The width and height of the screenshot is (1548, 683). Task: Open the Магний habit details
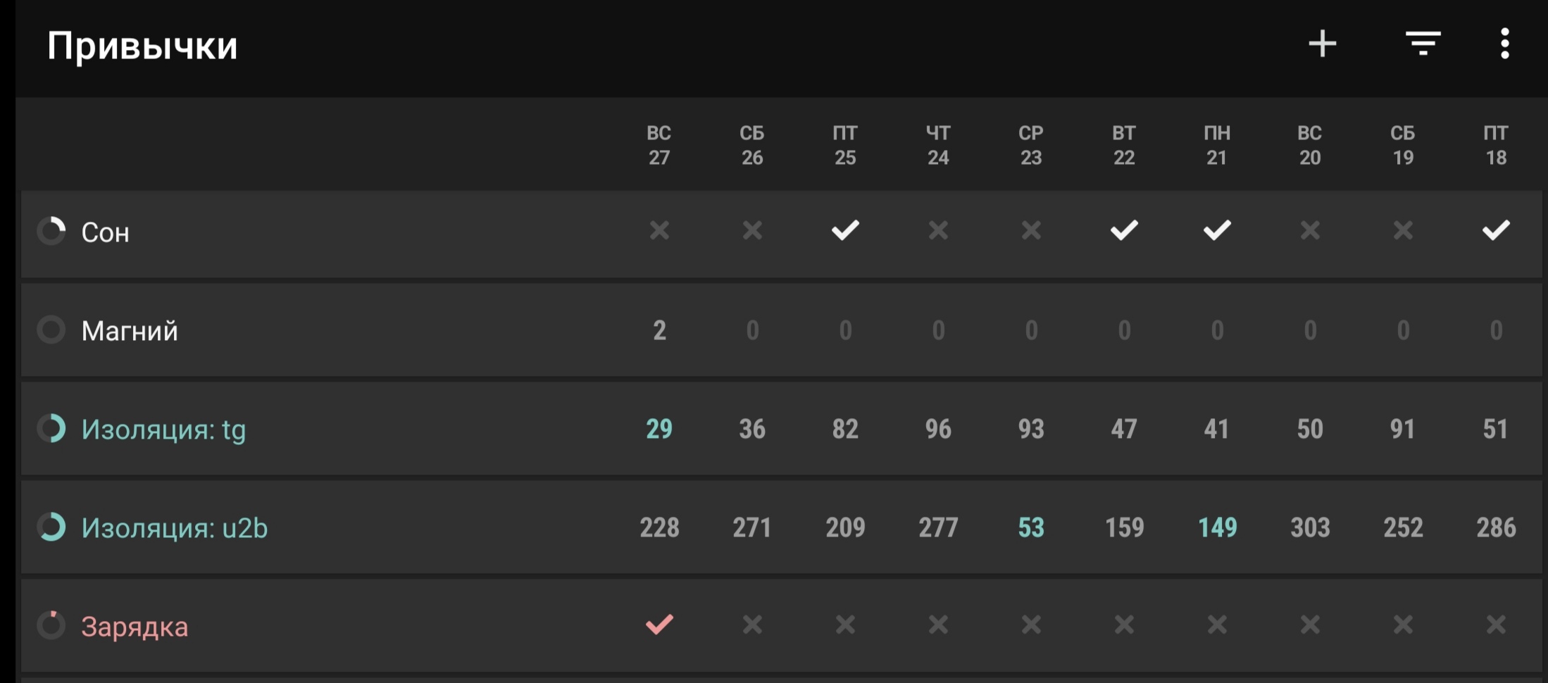tap(130, 331)
